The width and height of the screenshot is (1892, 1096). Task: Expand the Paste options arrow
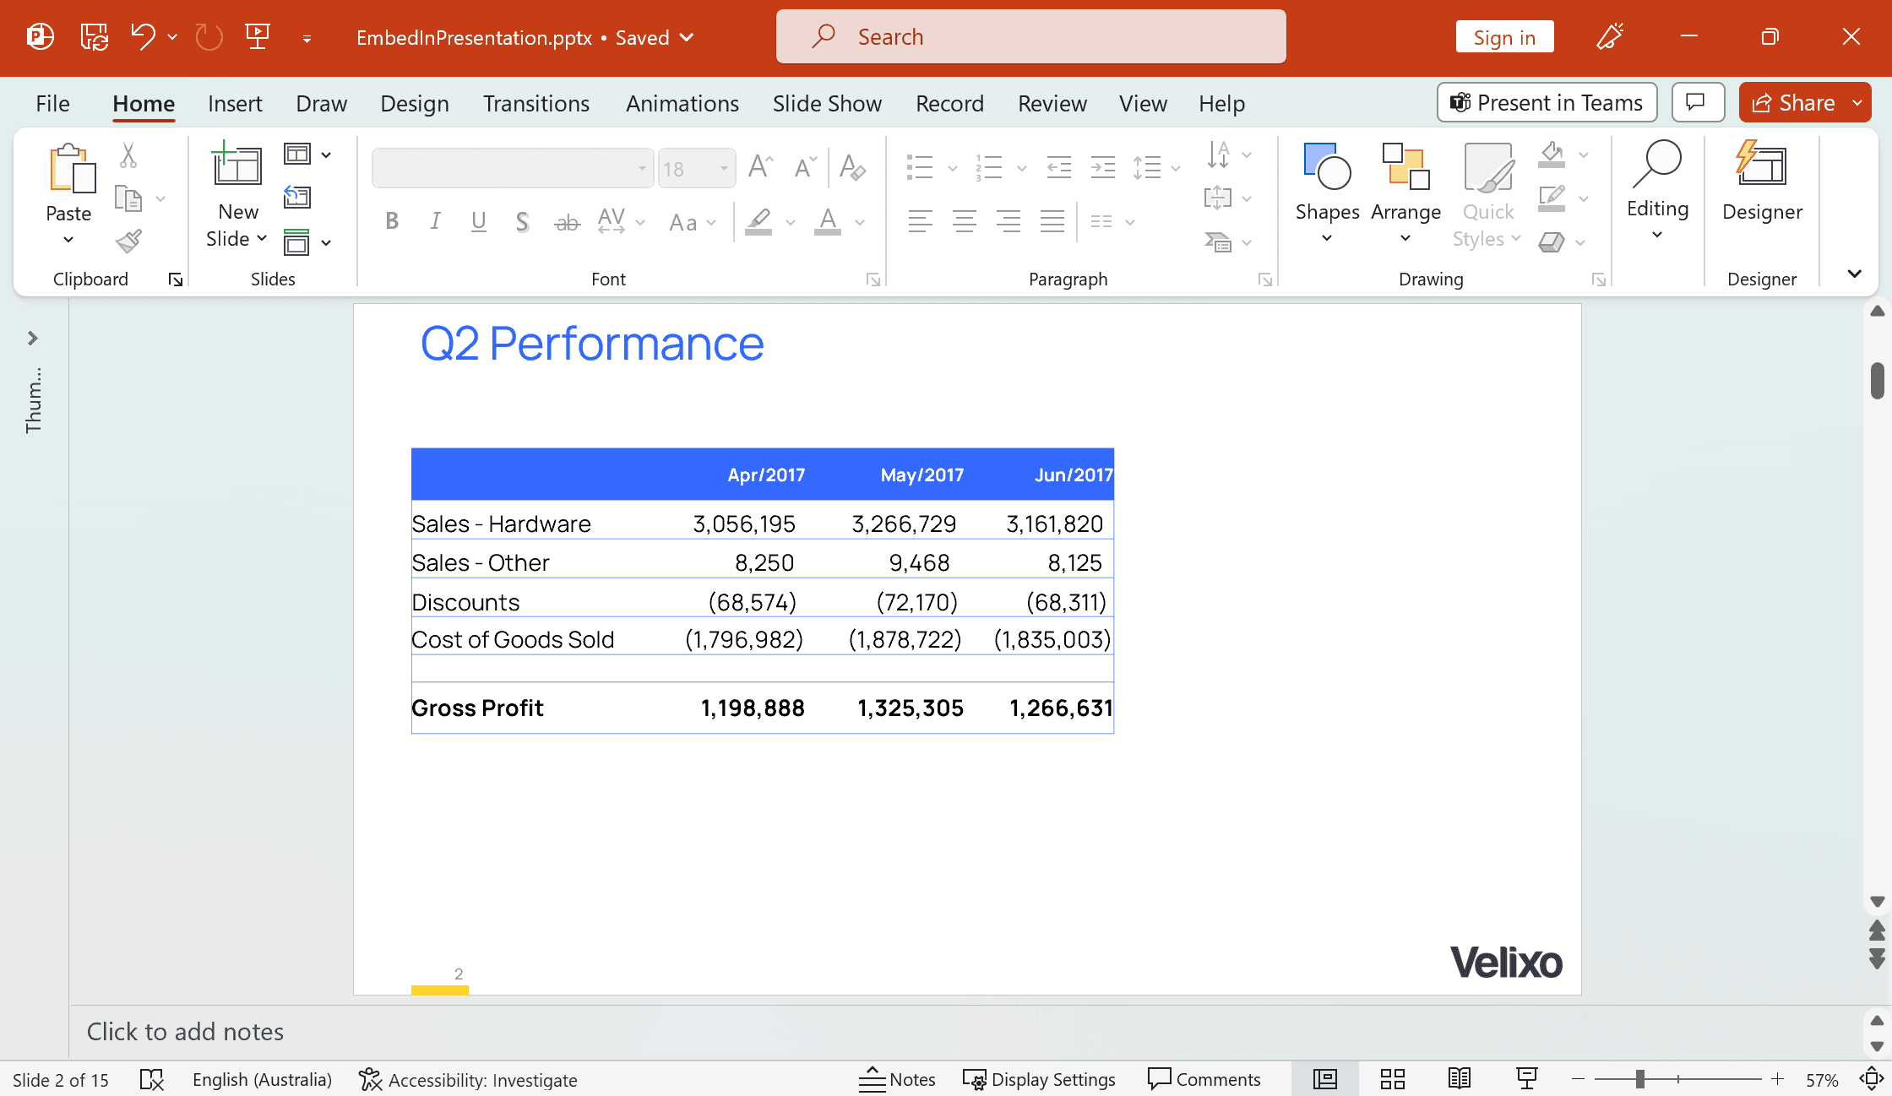(x=68, y=240)
